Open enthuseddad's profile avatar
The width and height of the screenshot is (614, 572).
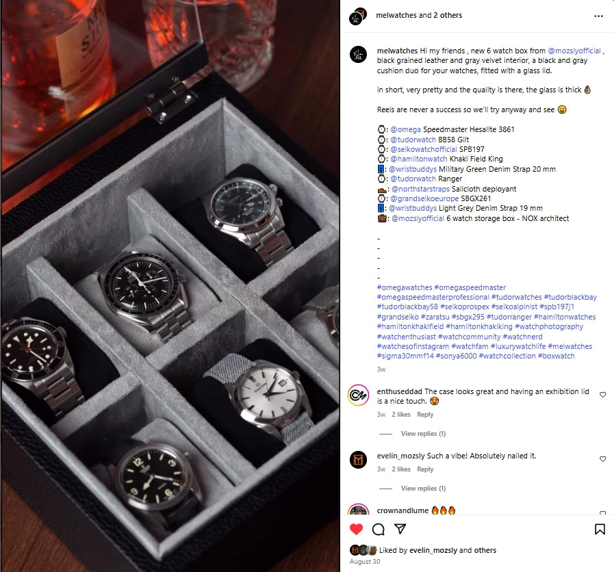coord(358,395)
